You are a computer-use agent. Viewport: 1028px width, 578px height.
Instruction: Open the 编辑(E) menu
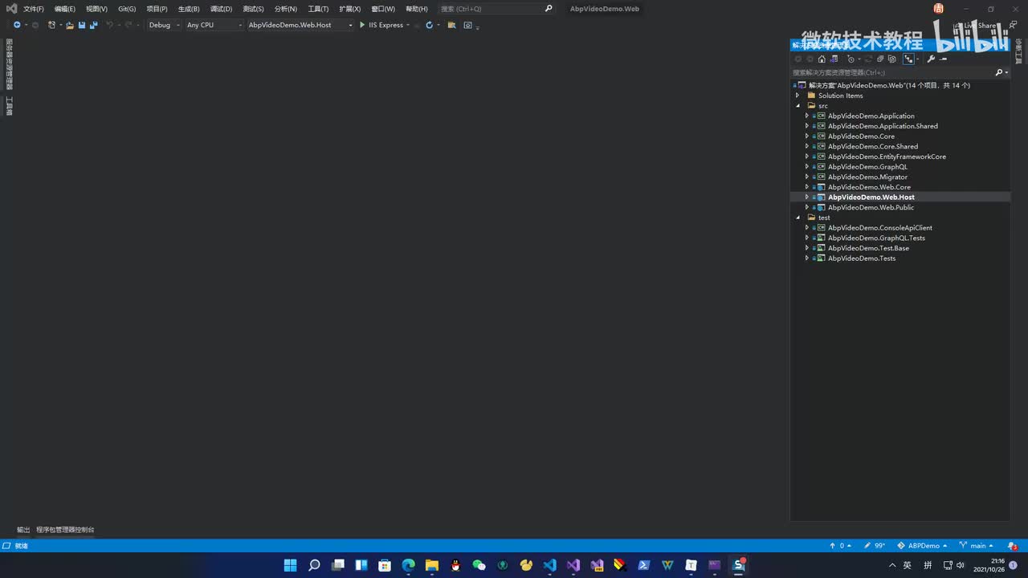pos(65,9)
